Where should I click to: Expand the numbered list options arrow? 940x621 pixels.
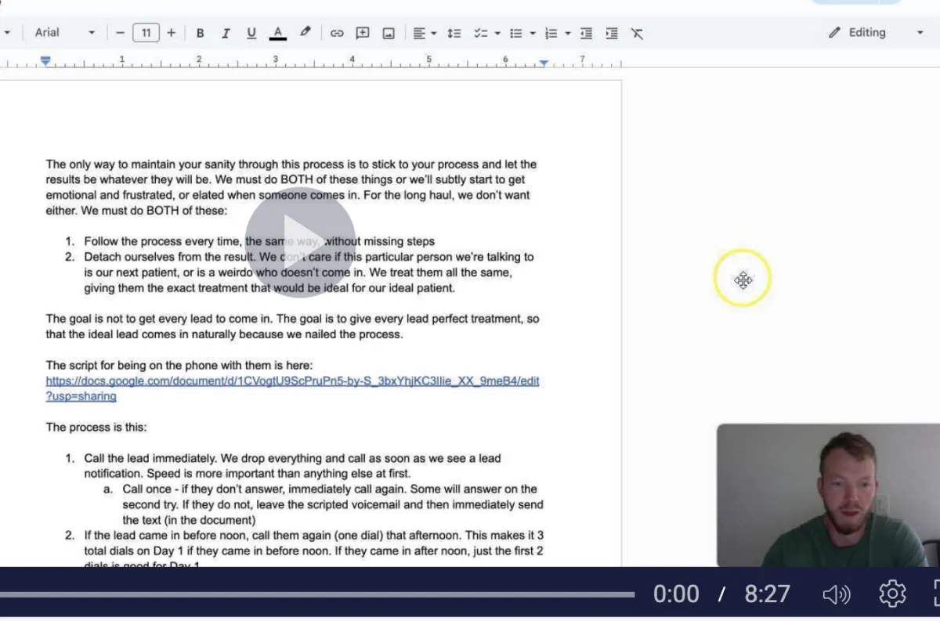coord(568,33)
